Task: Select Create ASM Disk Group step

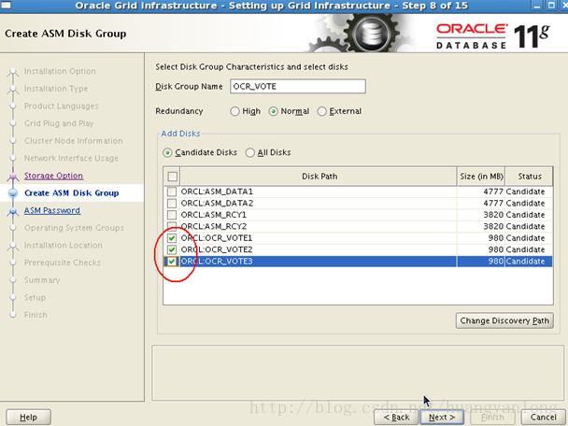Action: (71, 193)
